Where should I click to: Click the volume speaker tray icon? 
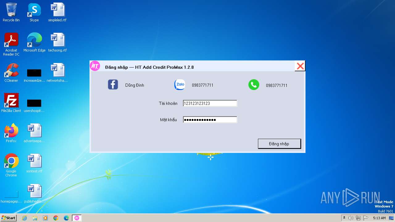[x=351, y=218]
